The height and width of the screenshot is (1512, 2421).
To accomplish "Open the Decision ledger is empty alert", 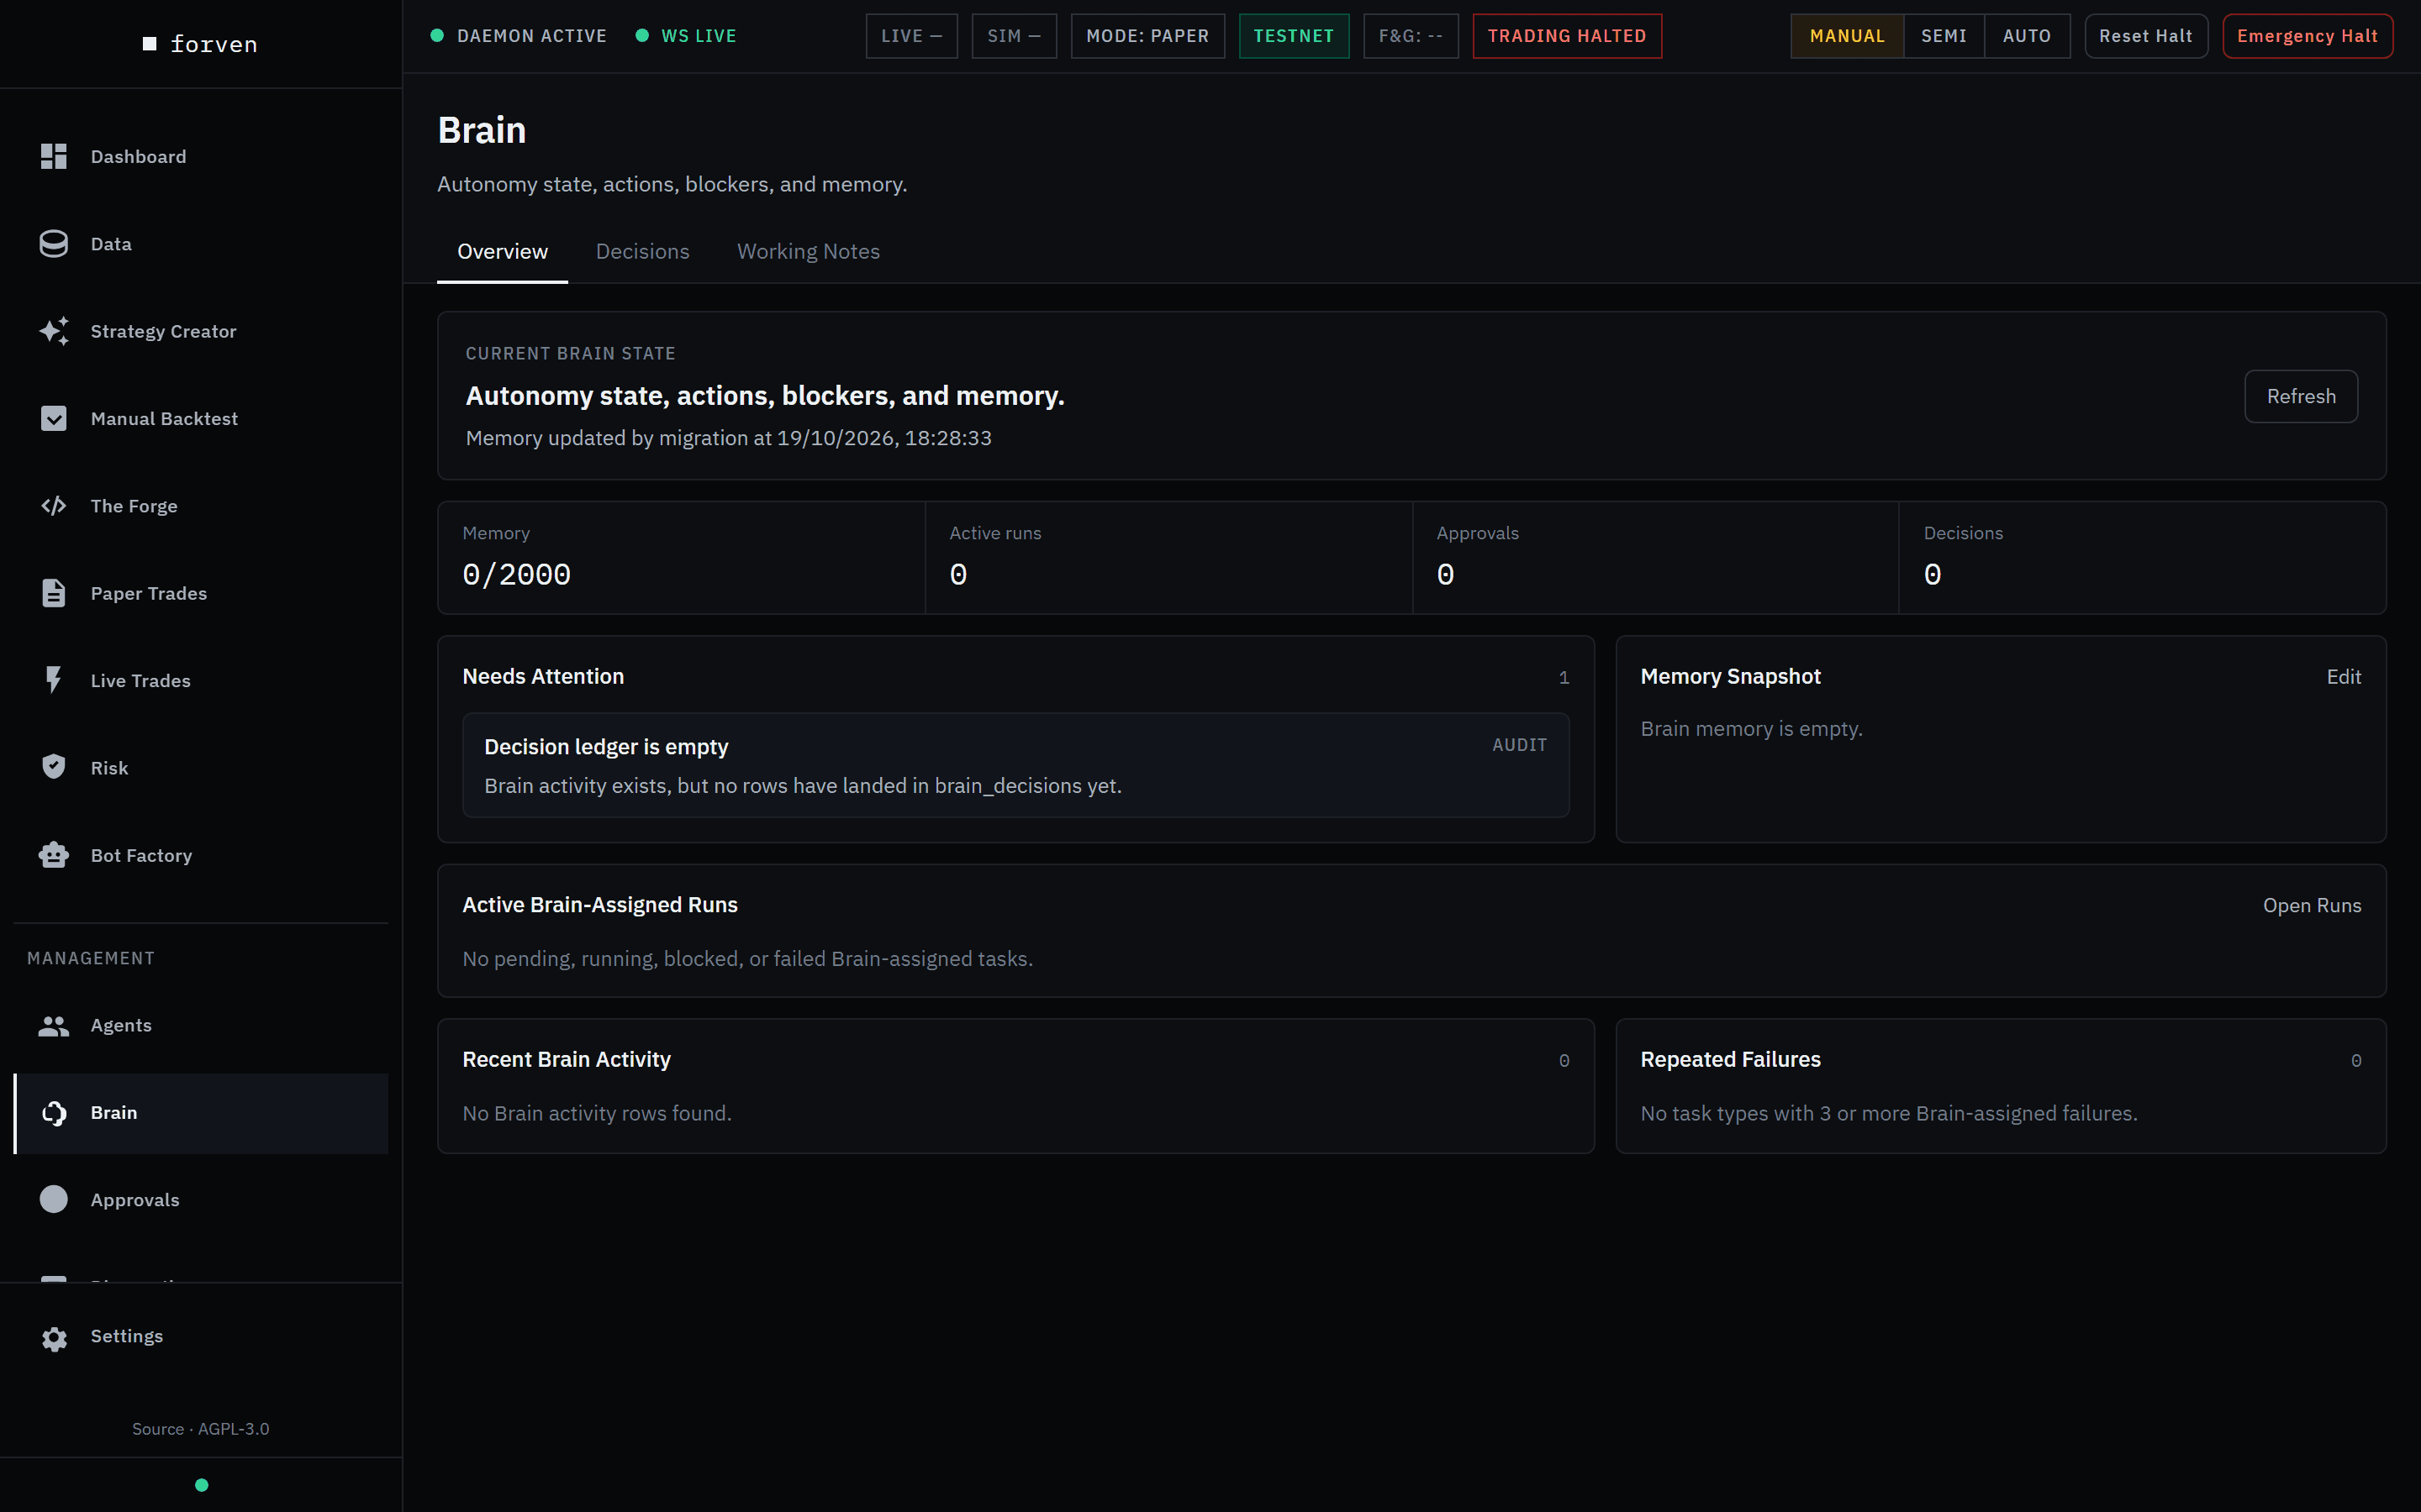I will tap(1015, 765).
